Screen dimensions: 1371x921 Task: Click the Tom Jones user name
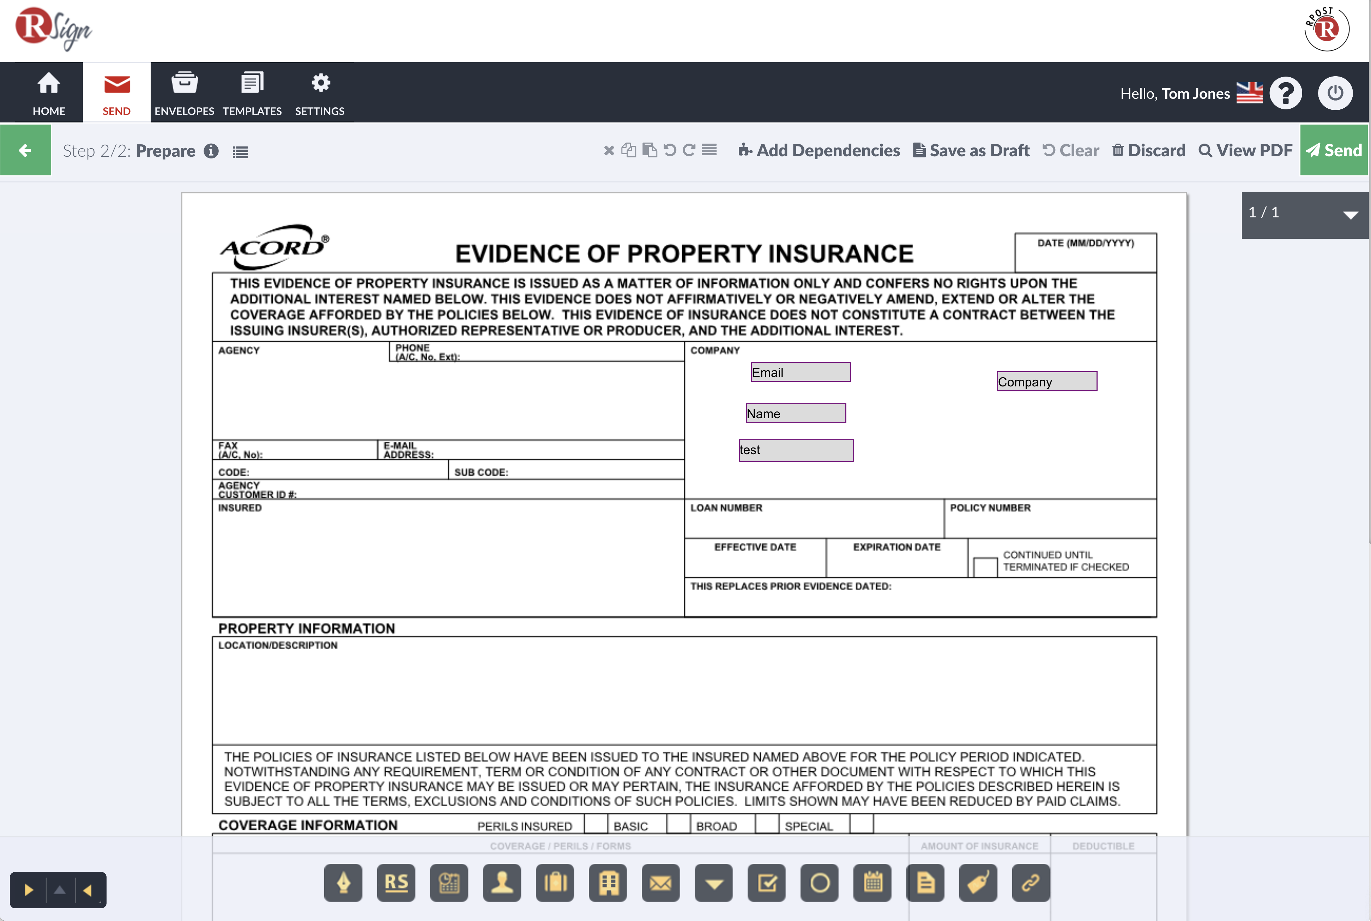(1195, 94)
